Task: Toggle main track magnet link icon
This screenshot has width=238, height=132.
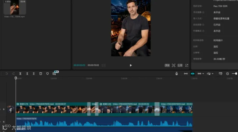Action: 186,74
